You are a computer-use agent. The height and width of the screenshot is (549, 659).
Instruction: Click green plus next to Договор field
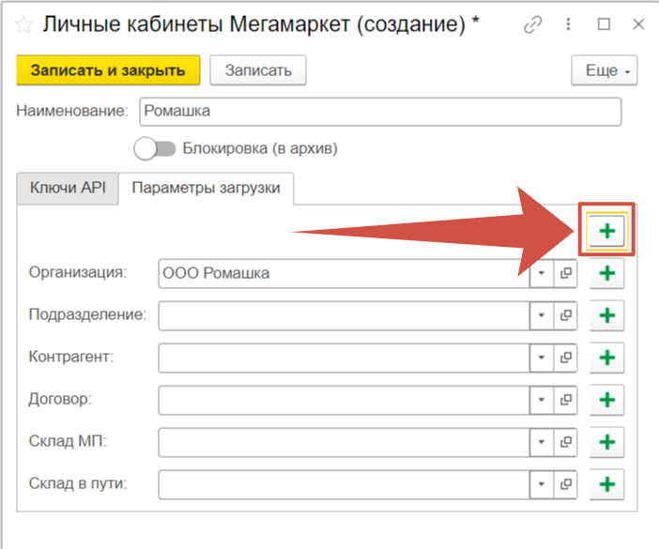pyautogui.click(x=606, y=400)
